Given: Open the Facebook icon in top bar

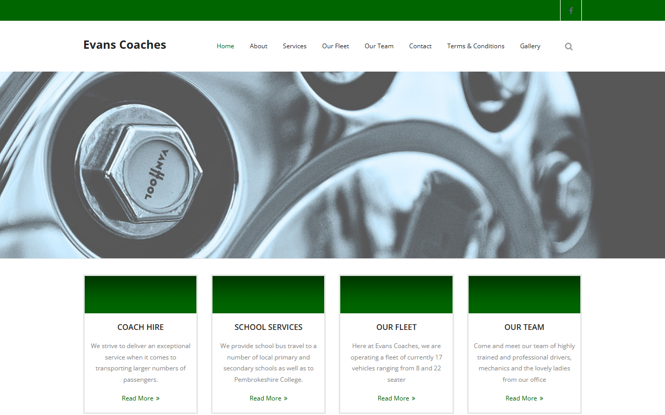Looking at the screenshot, I should click(x=571, y=10).
